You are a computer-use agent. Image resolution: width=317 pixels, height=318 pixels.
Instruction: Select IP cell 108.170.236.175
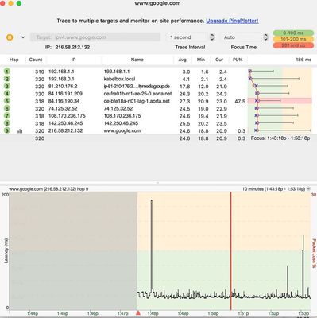(67, 116)
